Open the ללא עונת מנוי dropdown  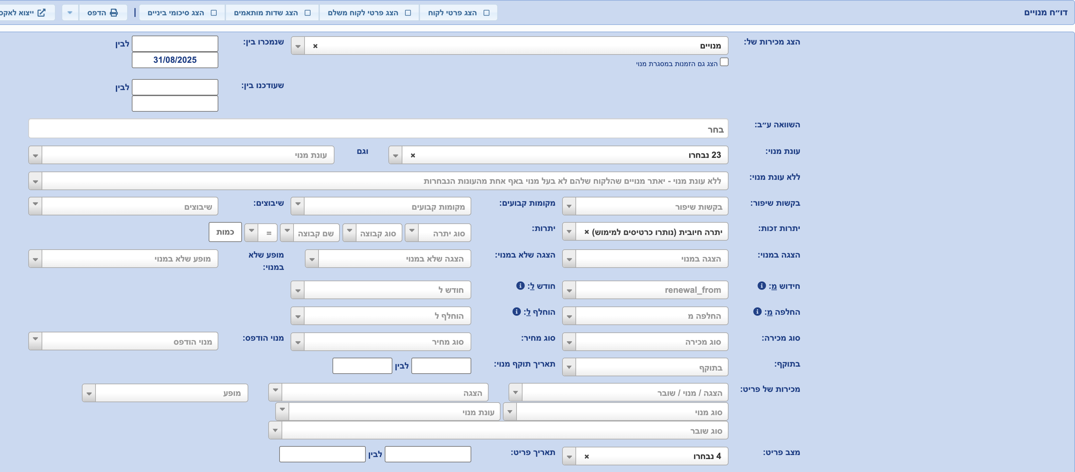pyautogui.click(x=36, y=181)
